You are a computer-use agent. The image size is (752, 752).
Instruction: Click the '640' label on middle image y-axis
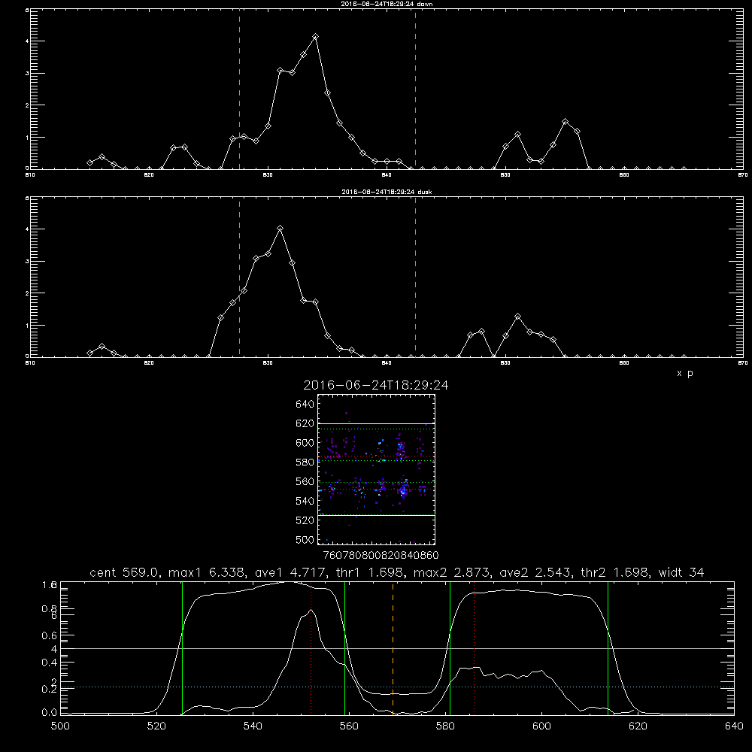click(305, 405)
